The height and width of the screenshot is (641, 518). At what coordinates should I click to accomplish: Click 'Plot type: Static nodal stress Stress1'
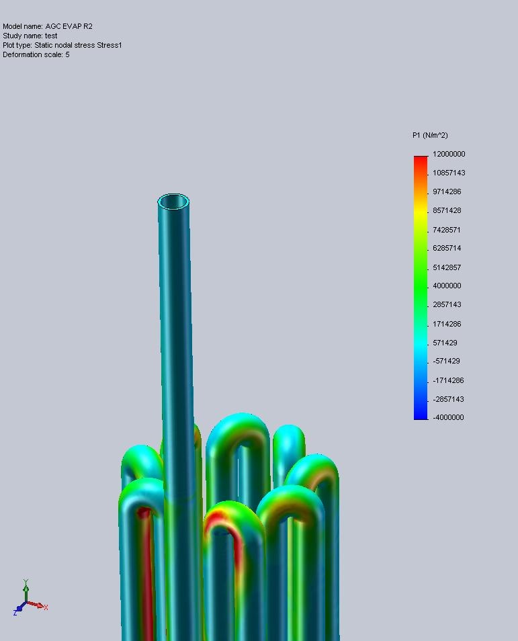coord(62,45)
